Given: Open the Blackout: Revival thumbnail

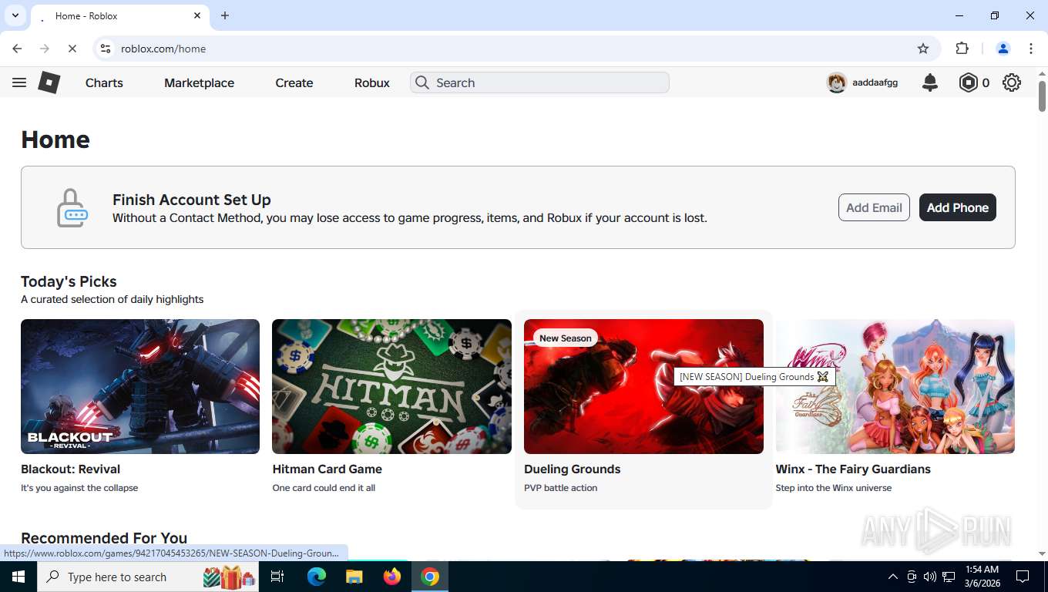Looking at the screenshot, I should (x=140, y=386).
